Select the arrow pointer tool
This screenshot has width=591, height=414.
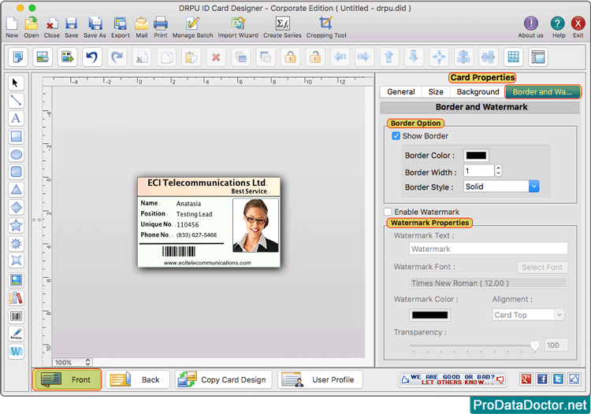tap(16, 83)
